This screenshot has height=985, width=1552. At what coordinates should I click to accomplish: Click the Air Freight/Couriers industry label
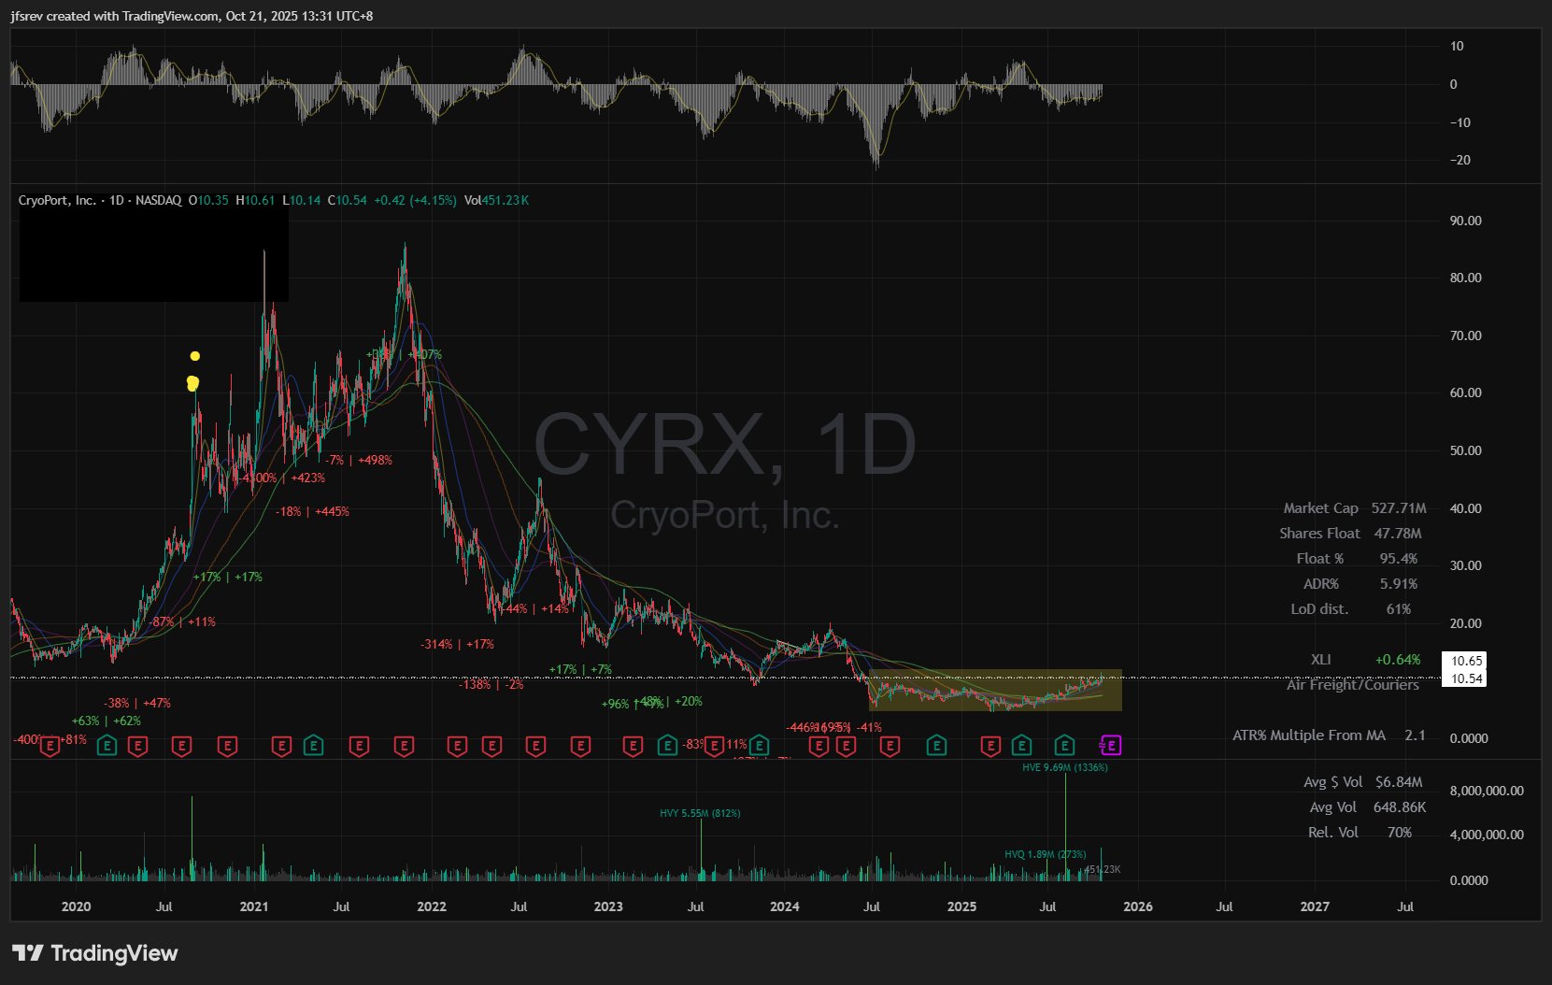click(1352, 684)
